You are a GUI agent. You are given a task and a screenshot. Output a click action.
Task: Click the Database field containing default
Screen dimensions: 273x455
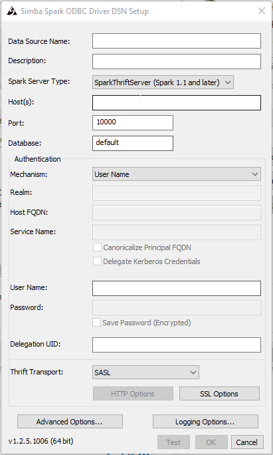[x=133, y=143]
